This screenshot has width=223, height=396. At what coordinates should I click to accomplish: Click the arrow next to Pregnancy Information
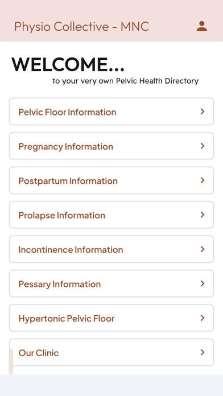[203, 146]
